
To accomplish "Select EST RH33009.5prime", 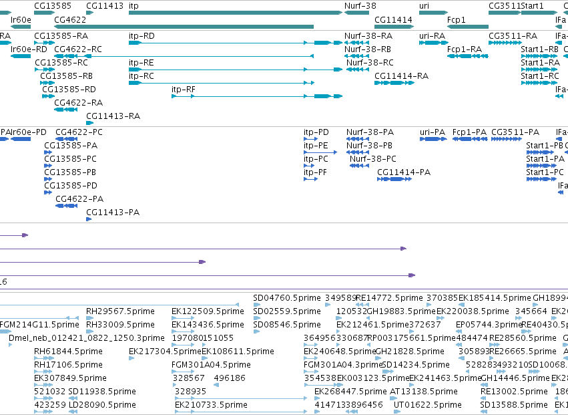I will [x=120, y=325].
